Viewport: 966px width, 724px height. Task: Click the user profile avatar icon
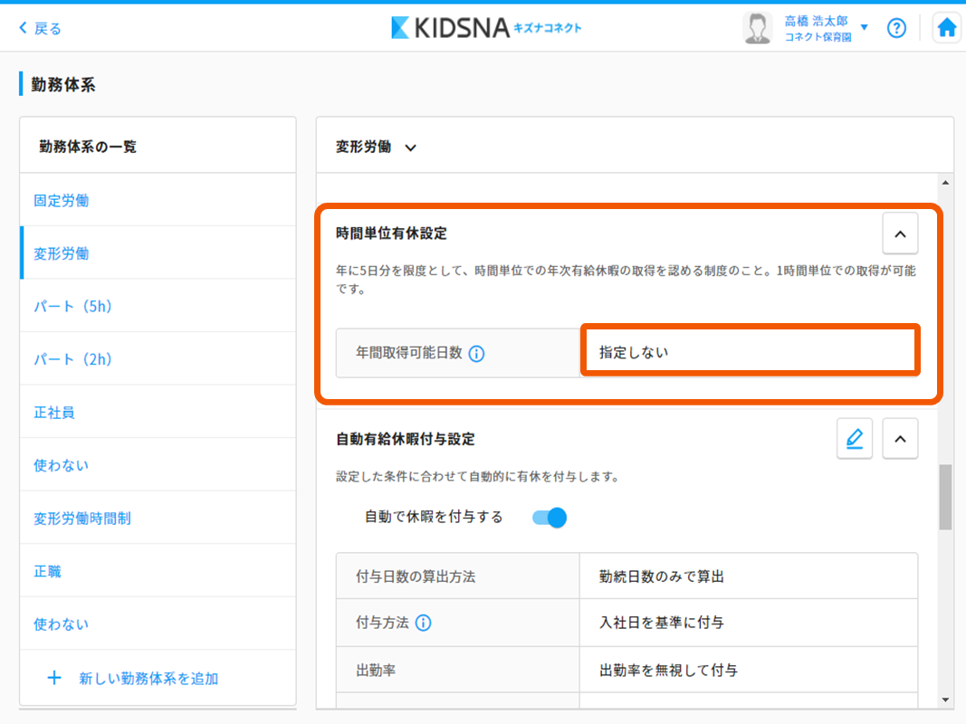point(757,28)
